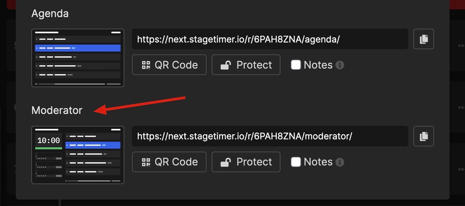Screen dimensions: 465x206
Task: Click the Agenda section heading
Action: pos(50,14)
